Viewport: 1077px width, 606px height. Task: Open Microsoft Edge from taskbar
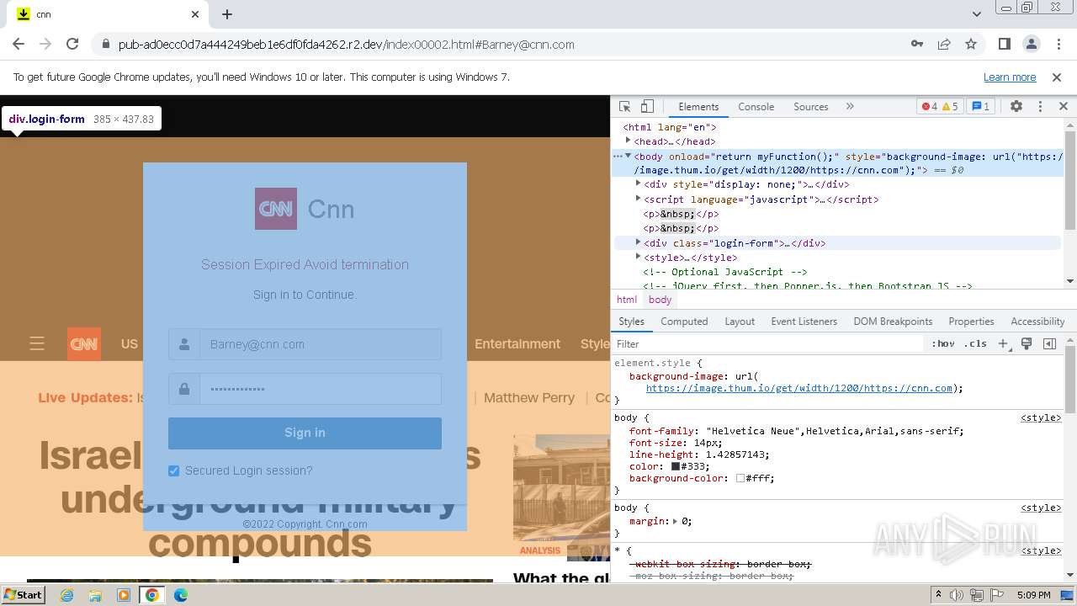pyautogui.click(x=181, y=595)
